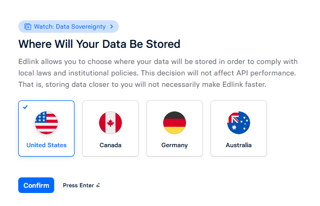The image size is (320, 206).
Task: Click the Australia flag icon
Action: (x=239, y=123)
